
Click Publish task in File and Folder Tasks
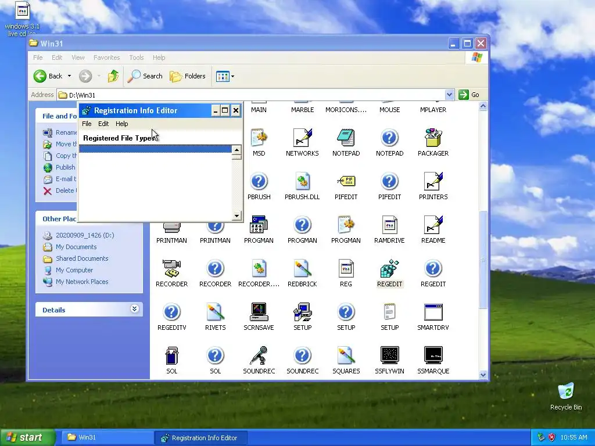(65, 167)
